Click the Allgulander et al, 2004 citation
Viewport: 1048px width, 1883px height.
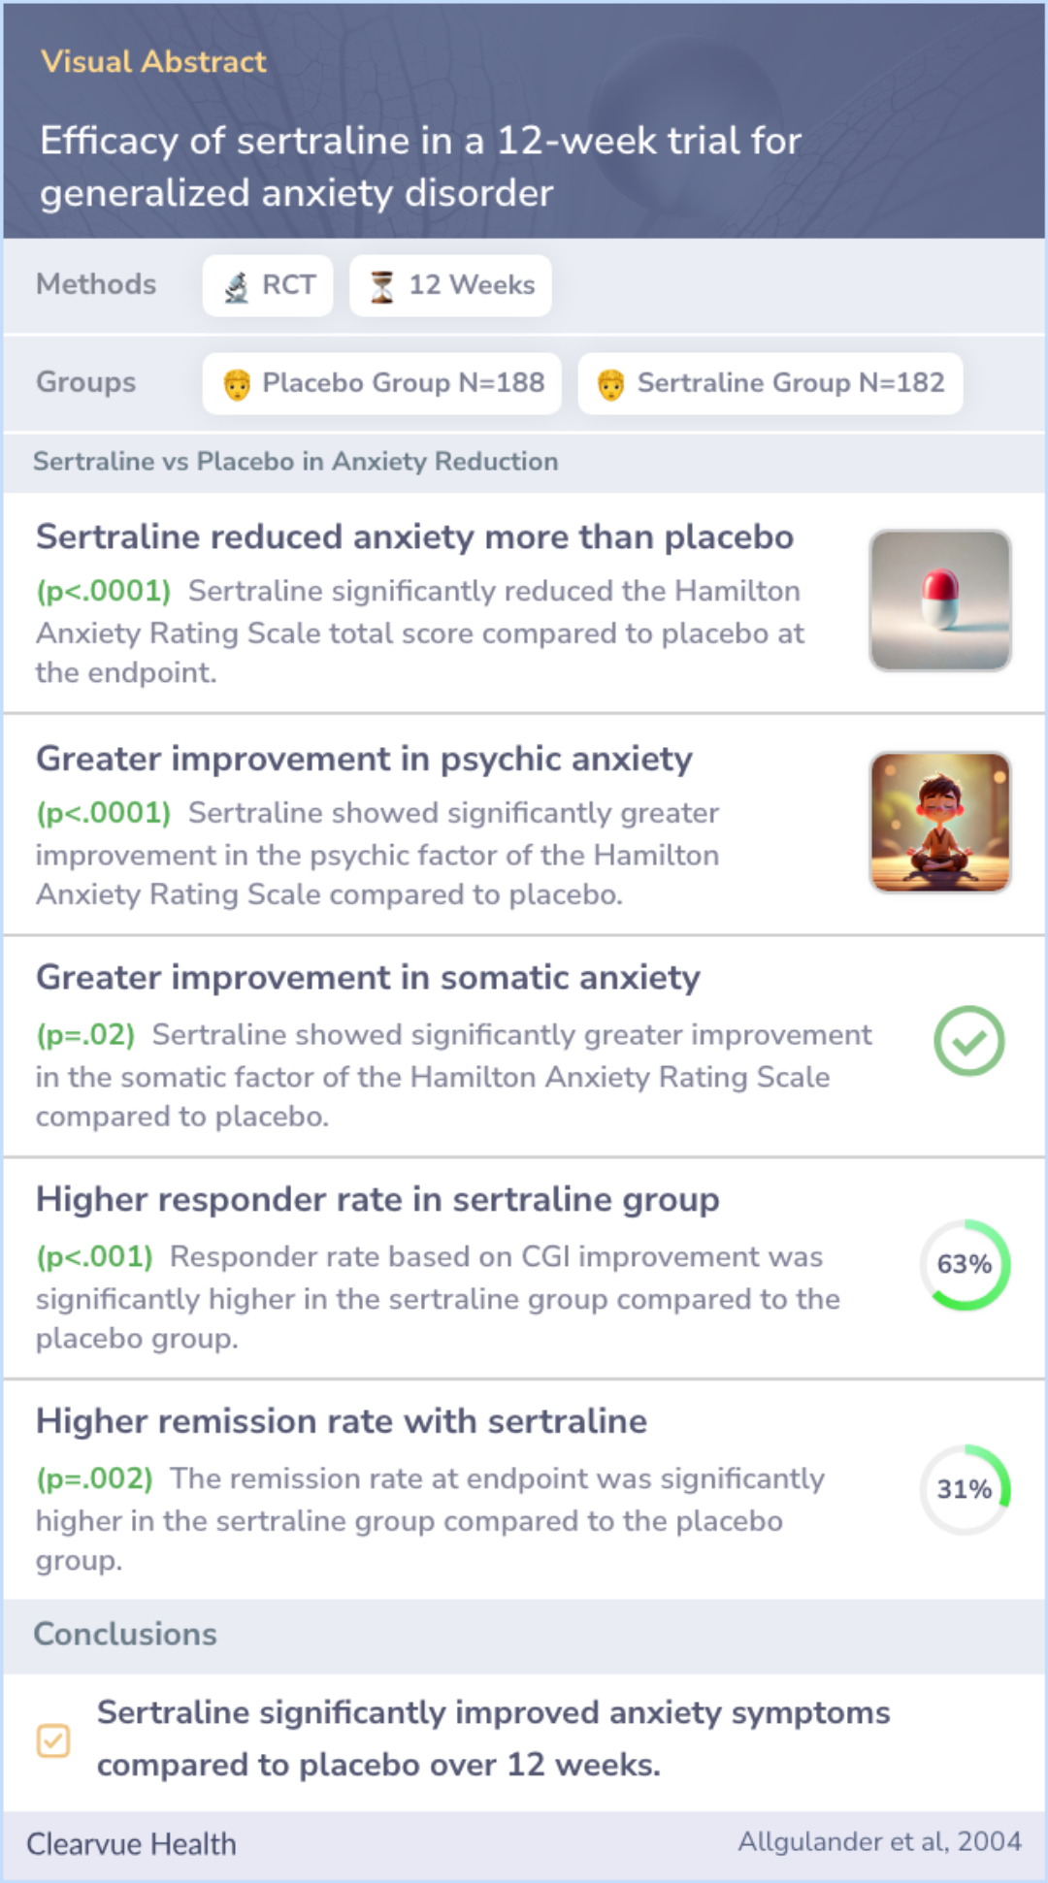tap(880, 1841)
